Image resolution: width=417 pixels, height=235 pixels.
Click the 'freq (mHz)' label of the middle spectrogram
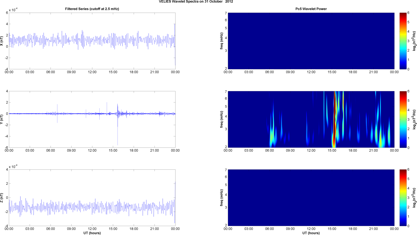point(221,119)
